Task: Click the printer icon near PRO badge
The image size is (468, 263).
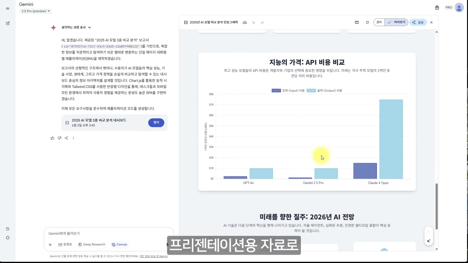Action: (437, 8)
